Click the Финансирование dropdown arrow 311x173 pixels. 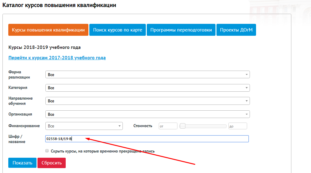pyautogui.click(x=119, y=126)
